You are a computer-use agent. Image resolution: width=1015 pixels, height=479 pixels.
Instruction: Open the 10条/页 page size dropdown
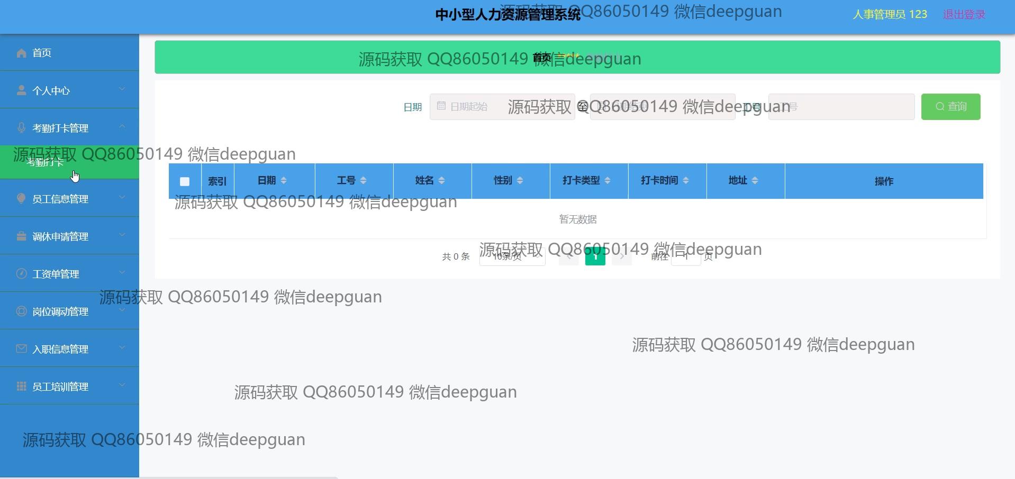pyautogui.click(x=512, y=256)
